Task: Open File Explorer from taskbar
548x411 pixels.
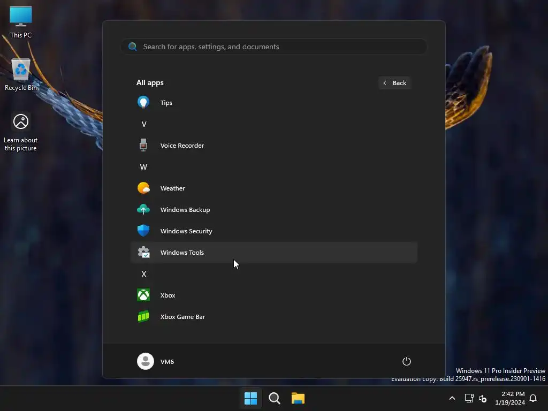Action: (298, 398)
